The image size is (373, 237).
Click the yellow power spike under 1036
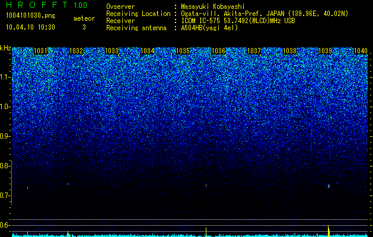[x=206, y=232]
